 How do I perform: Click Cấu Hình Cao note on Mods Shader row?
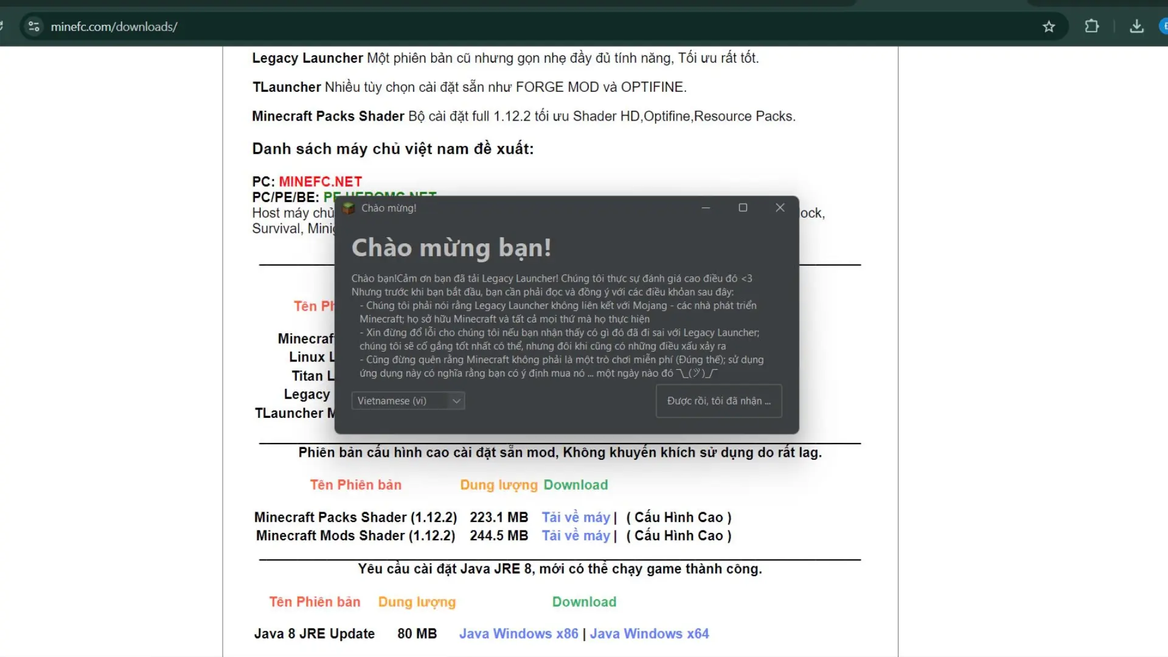(x=679, y=536)
